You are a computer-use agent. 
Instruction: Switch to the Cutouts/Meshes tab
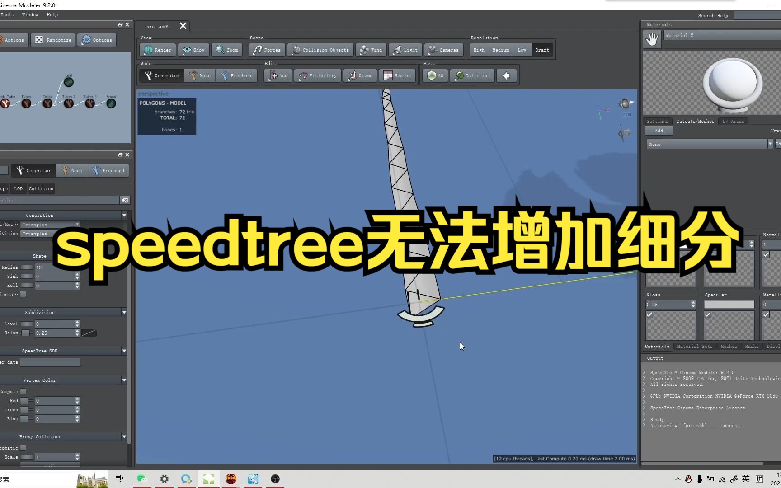[x=695, y=121]
